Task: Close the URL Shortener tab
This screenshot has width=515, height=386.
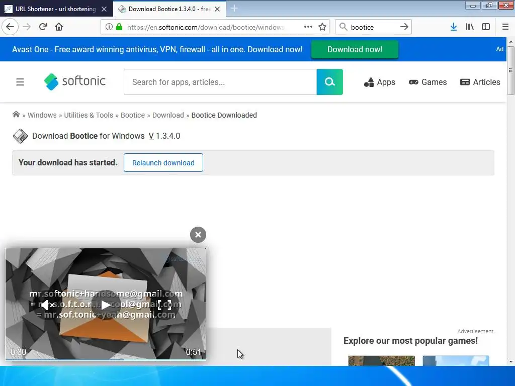Action: (x=104, y=9)
